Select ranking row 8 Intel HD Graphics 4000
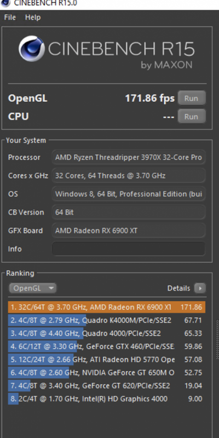 point(107,399)
